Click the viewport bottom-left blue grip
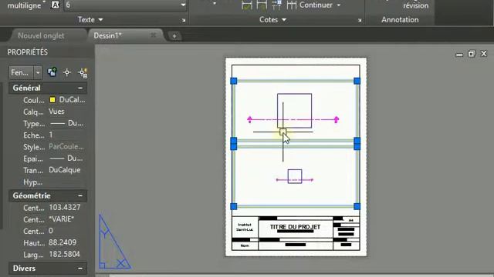 click(x=234, y=206)
